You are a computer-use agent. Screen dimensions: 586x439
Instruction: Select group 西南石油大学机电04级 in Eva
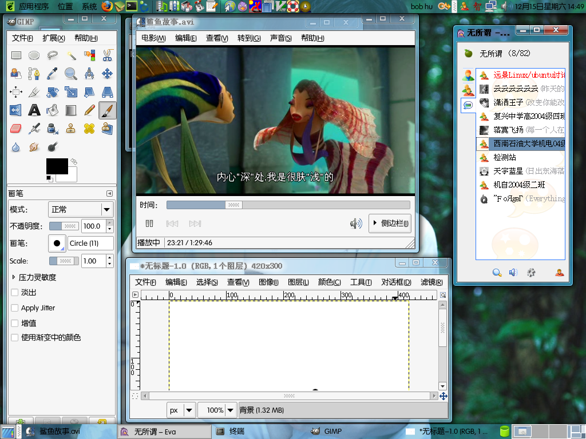pos(520,143)
